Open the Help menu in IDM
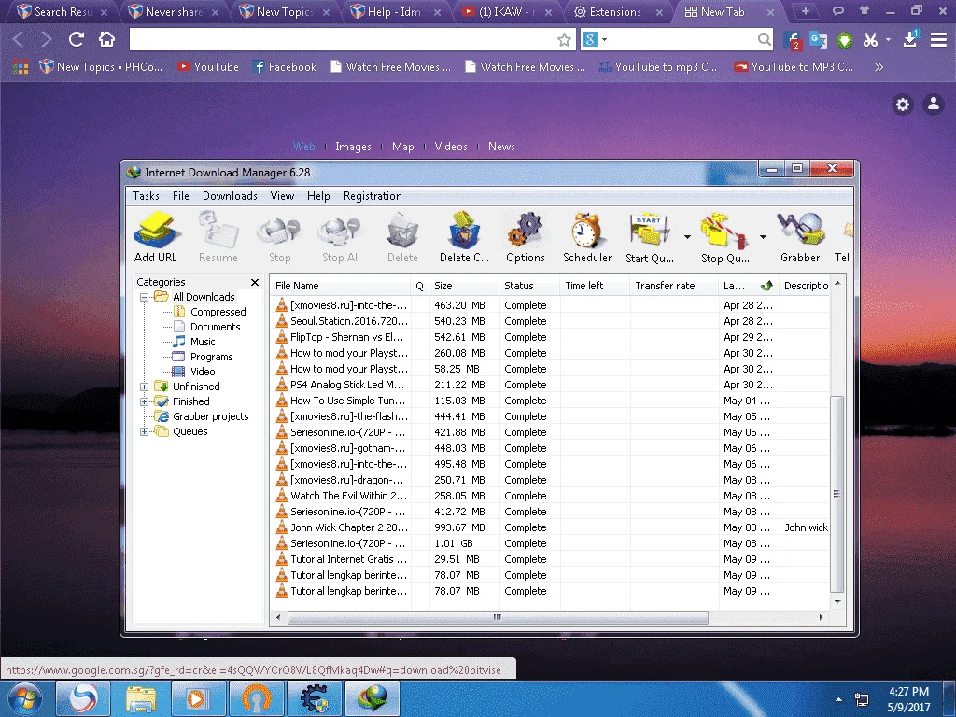Screen dimensions: 956x717 pos(318,196)
